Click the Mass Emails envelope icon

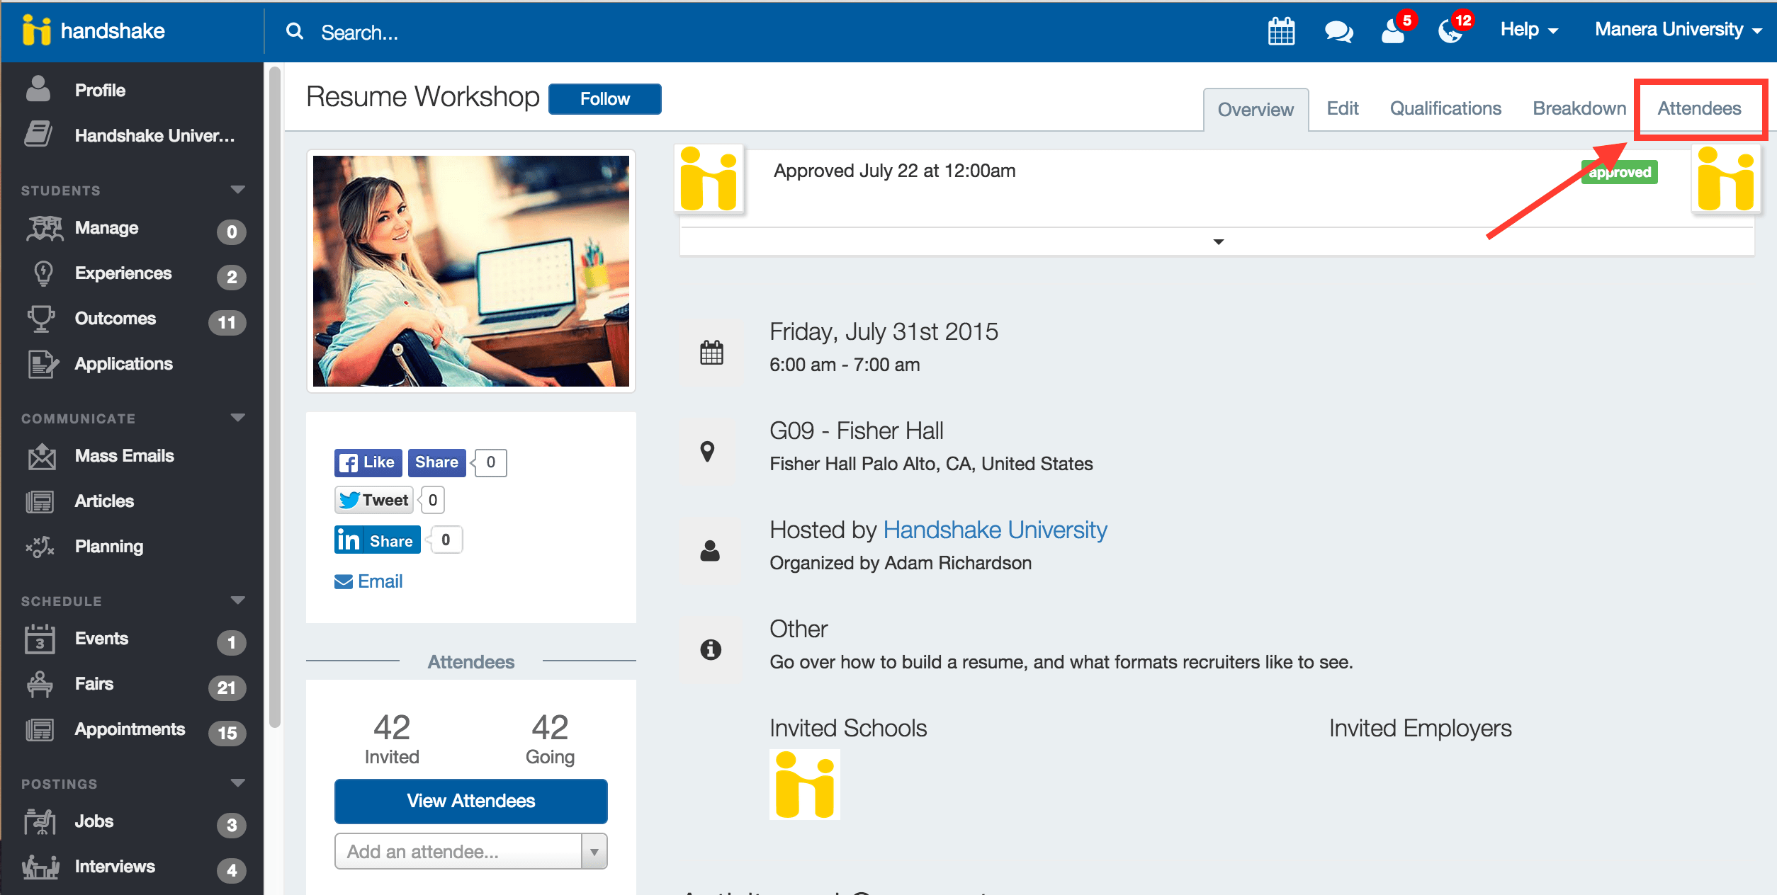click(42, 457)
